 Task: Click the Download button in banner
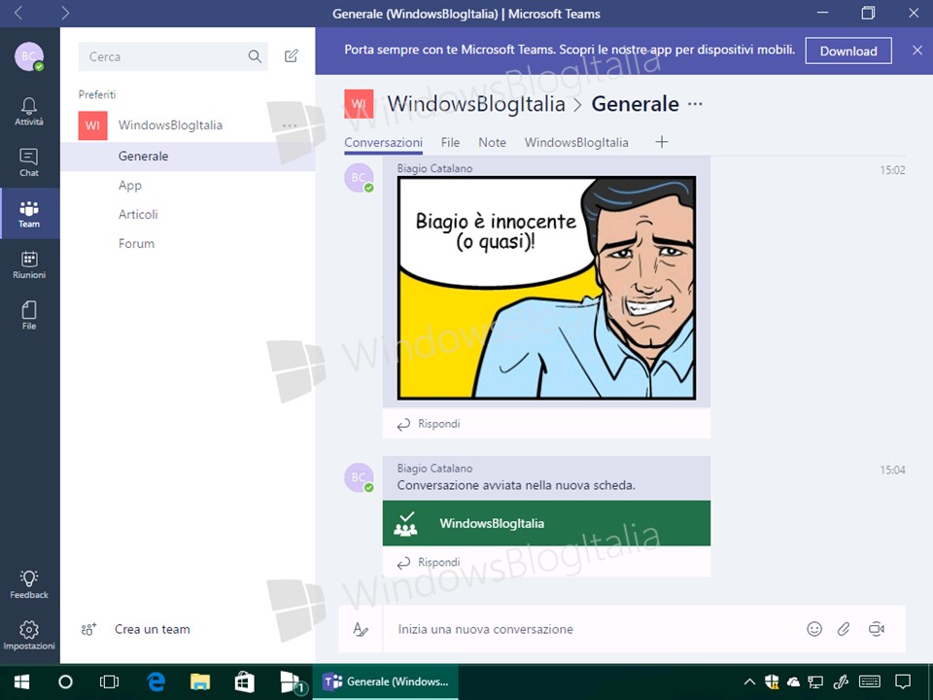coord(848,51)
